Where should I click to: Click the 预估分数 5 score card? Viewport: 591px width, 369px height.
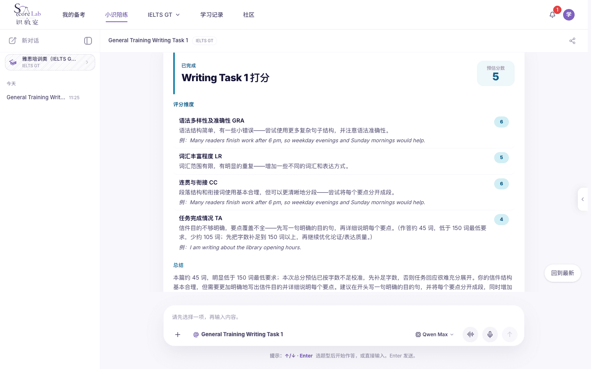[x=496, y=73]
